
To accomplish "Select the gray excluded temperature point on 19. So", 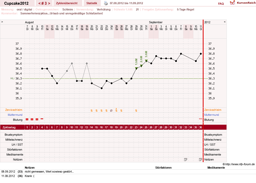I will [x=87, y=63].
